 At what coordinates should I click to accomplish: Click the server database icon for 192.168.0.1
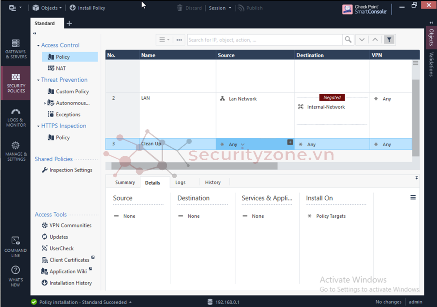pyautogui.click(x=210, y=302)
